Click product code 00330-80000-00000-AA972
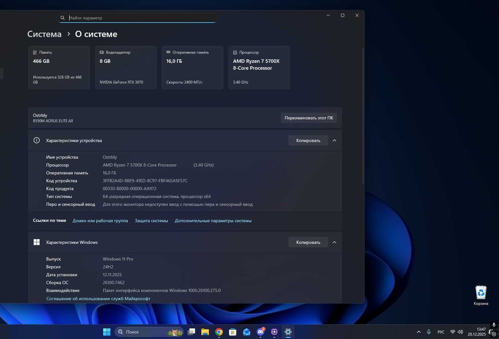 click(x=130, y=188)
